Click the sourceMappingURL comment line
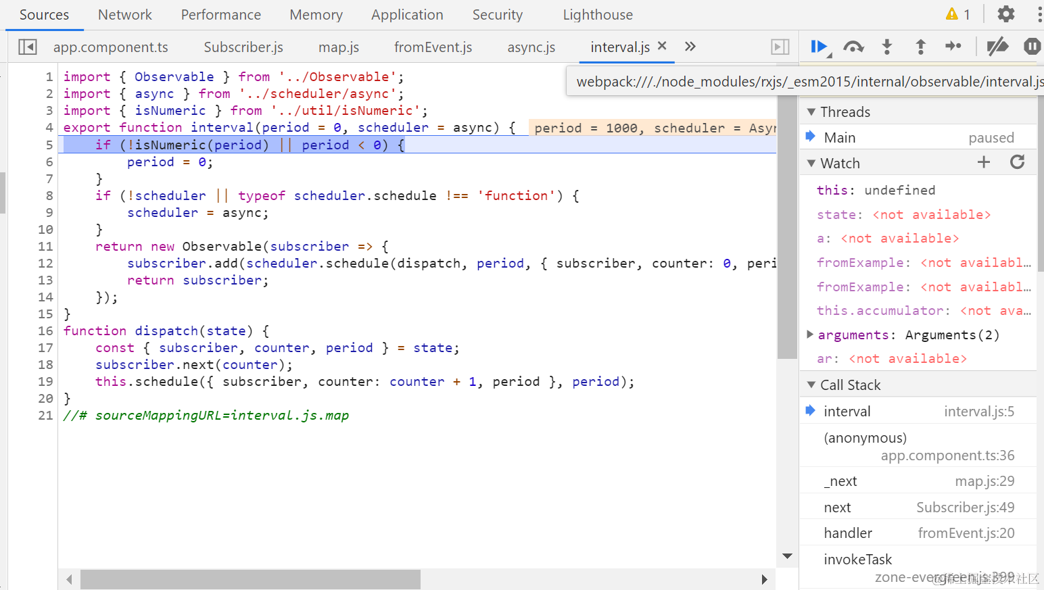Screen dimensions: 1044x590 tap(206, 415)
